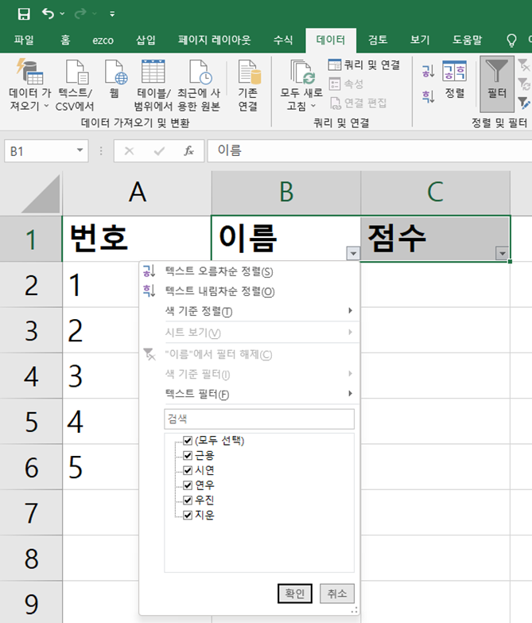This screenshot has width=532, height=623.
Task: Click the advanced filter icon beside 필터
Action: click(x=524, y=103)
